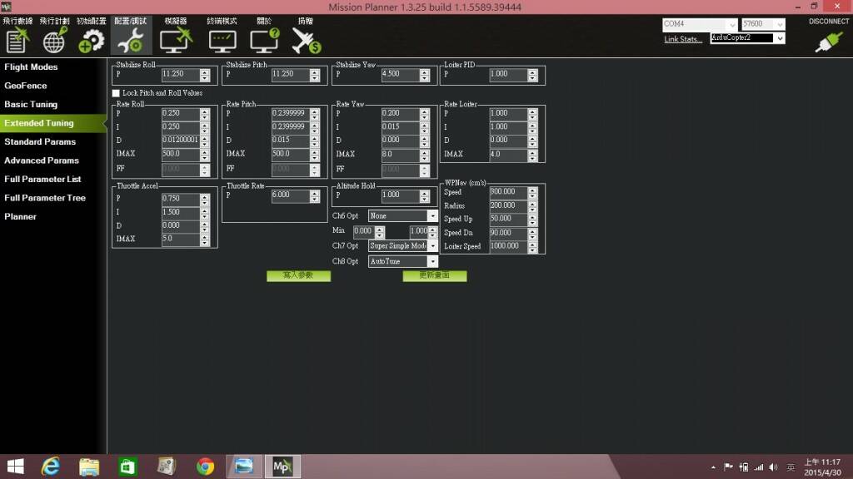Select the Config/Tuning wrench icon

(131, 40)
